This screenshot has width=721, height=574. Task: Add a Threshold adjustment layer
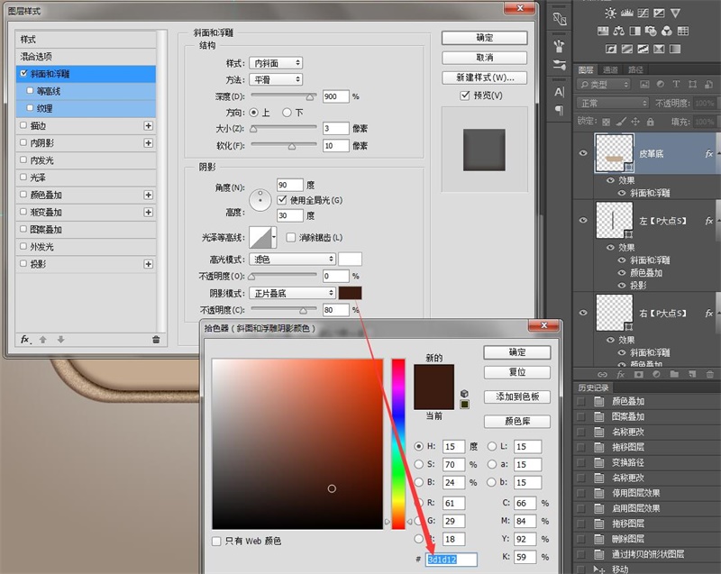643,49
